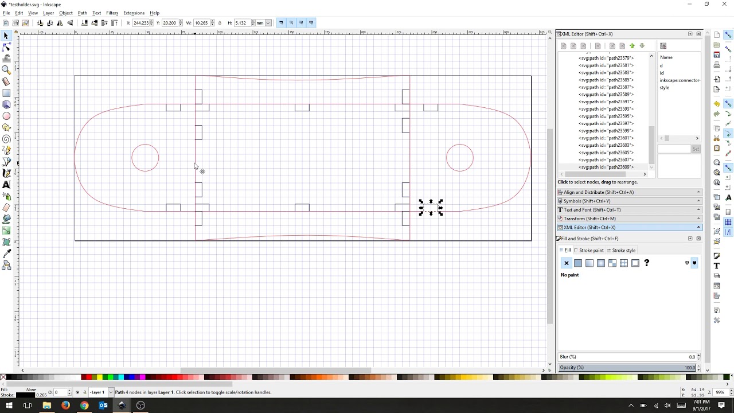Click Save document icon in right toolbar
The image size is (734, 413).
717,55
